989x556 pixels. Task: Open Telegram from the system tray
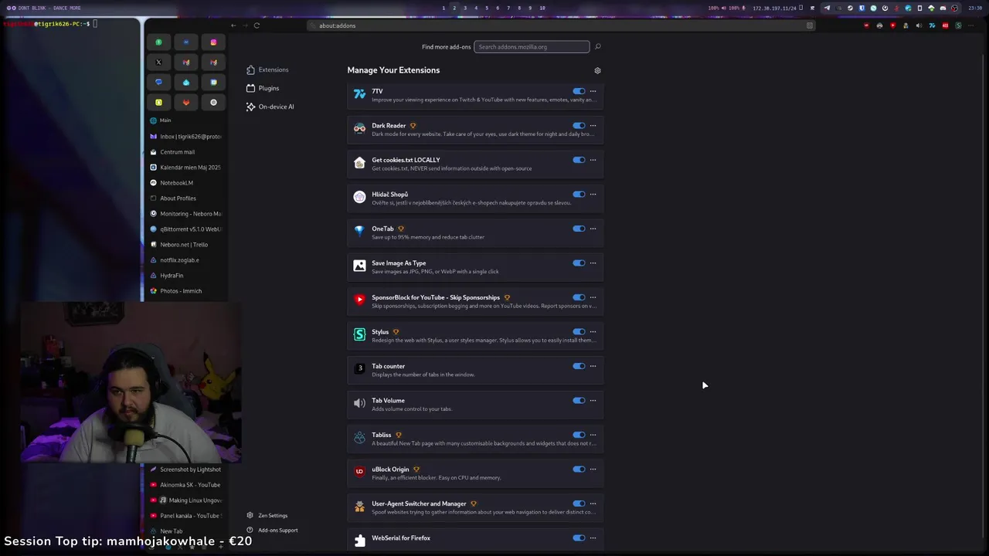click(x=827, y=8)
